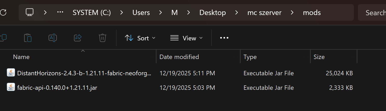Sort by the Size column header
The height and width of the screenshot is (111, 386).
tap(319, 57)
